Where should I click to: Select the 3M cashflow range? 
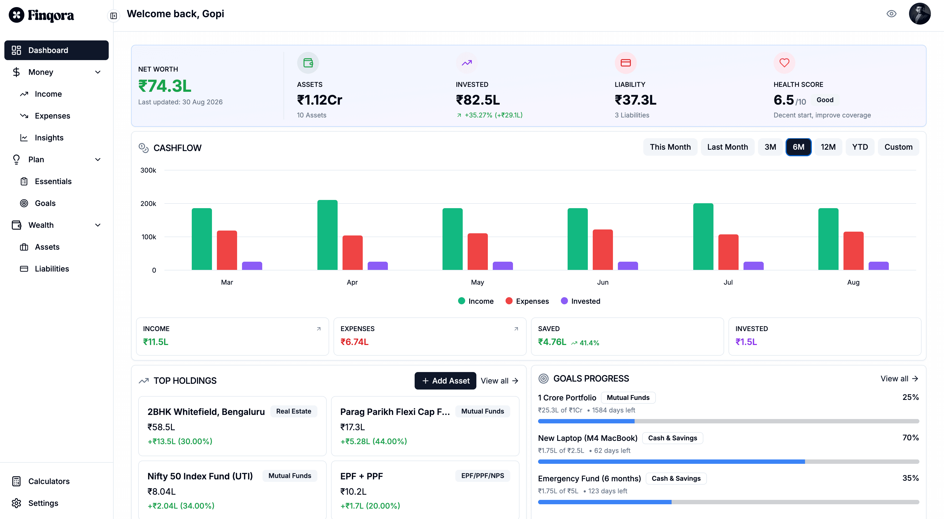click(x=770, y=147)
